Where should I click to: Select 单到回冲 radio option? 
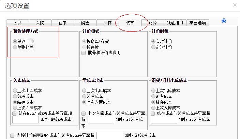(x=15, y=41)
